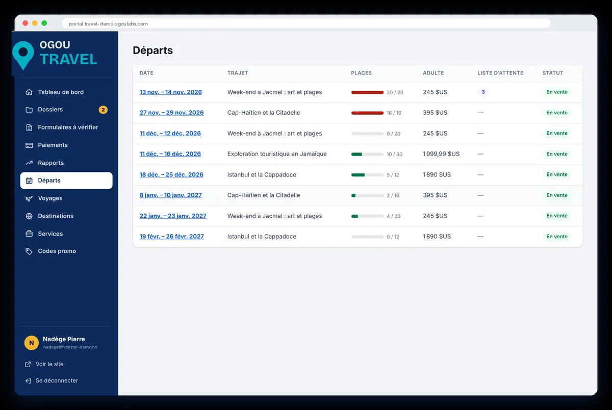The image size is (612, 410).
Task: Open Codes promo in sidebar
Action: [x=66, y=251]
